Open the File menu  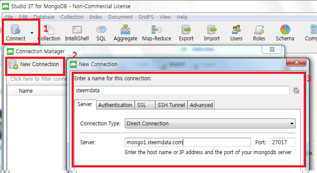point(9,17)
